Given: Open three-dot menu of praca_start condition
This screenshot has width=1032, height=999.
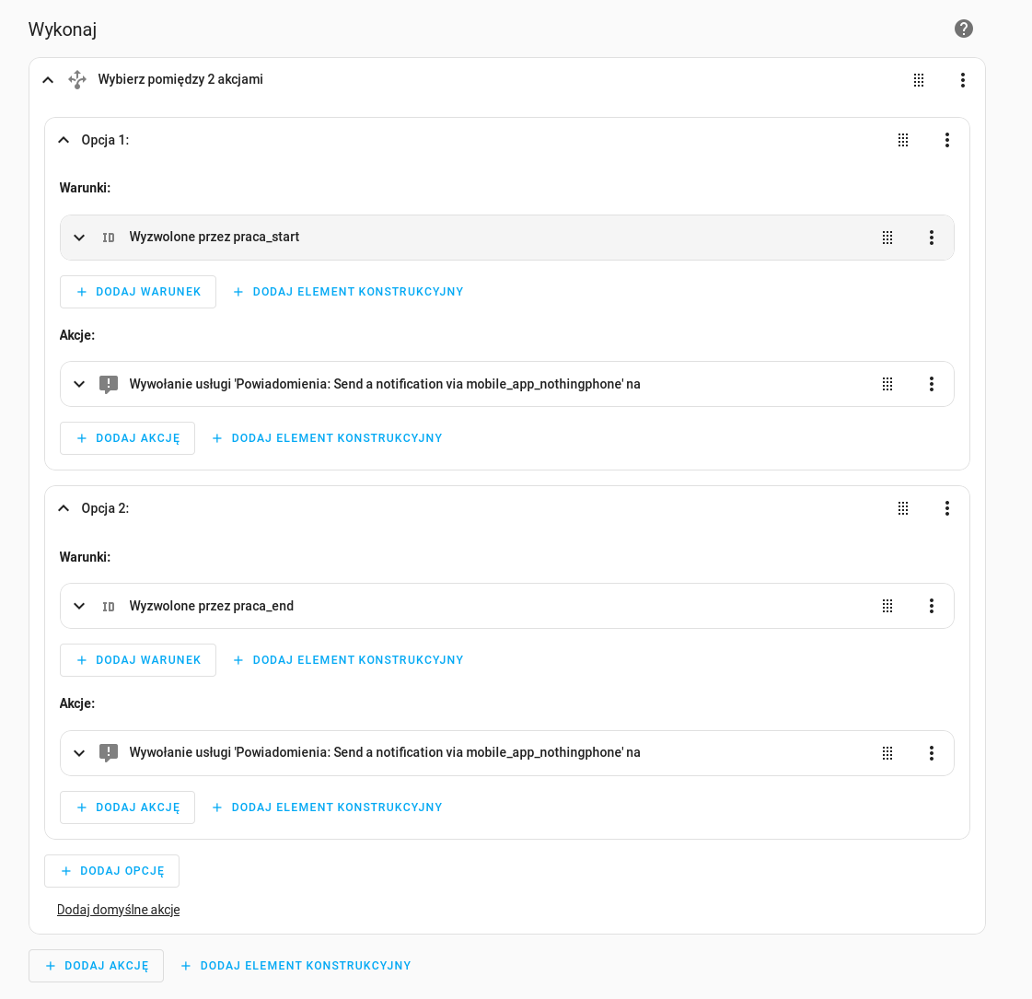Looking at the screenshot, I should [932, 238].
